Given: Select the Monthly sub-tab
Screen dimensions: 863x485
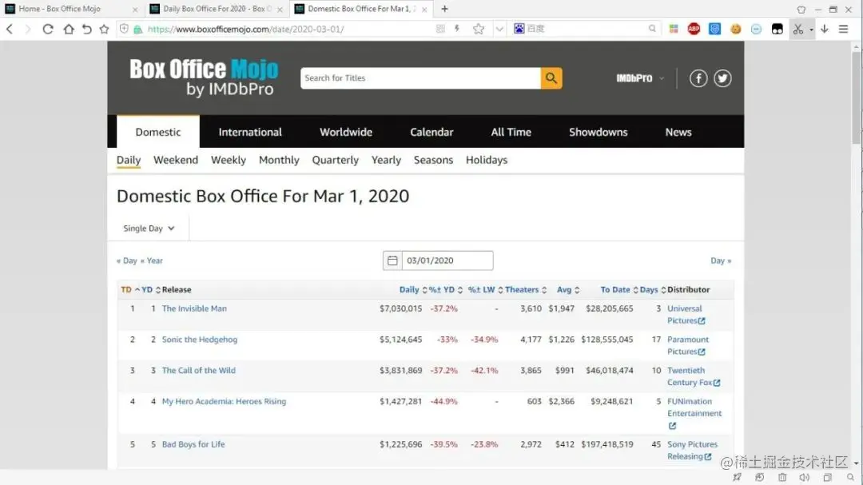Looking at the screenshot, I should [279, 160].
